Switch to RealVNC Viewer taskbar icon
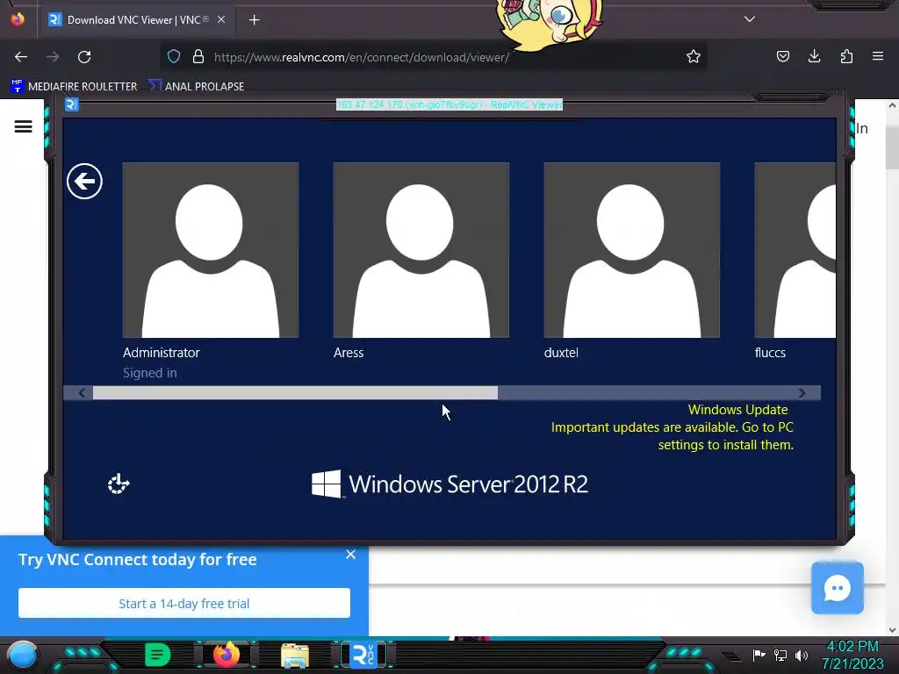Viewport: 899px width, 674px height. (x=363, y=655)
